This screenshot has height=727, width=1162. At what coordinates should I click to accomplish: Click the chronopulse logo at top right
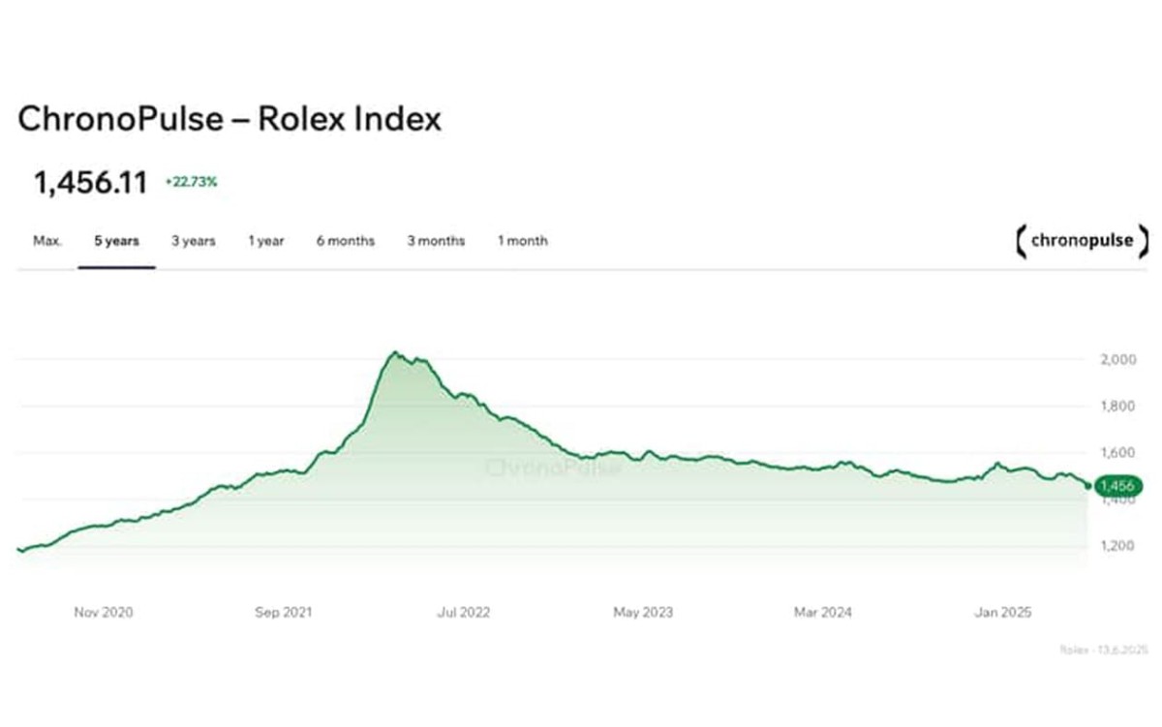[1081, 241]
